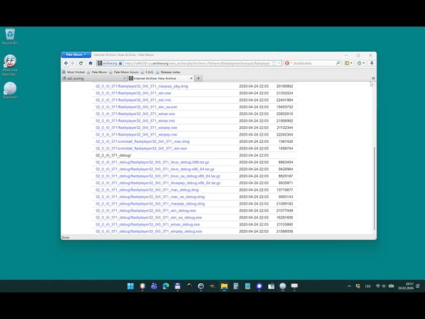This screenshot has height=319, width=425.
Task: Open File Explorer from taskbar
Action: (224, 286)
